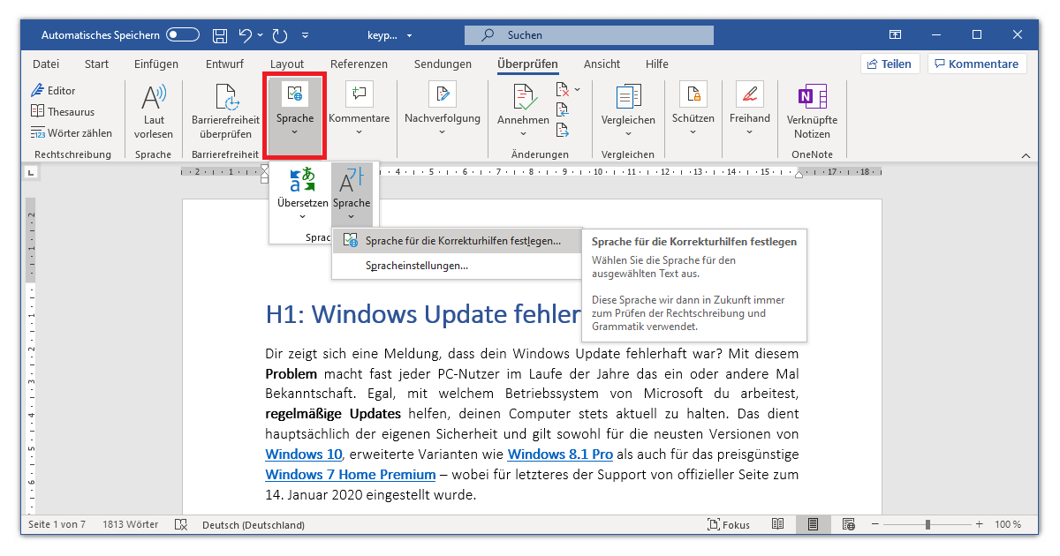The height and width of the screenshot is (556, 1060).
Task: Switch to the Einfügen tab
Action: click(156, 64)
